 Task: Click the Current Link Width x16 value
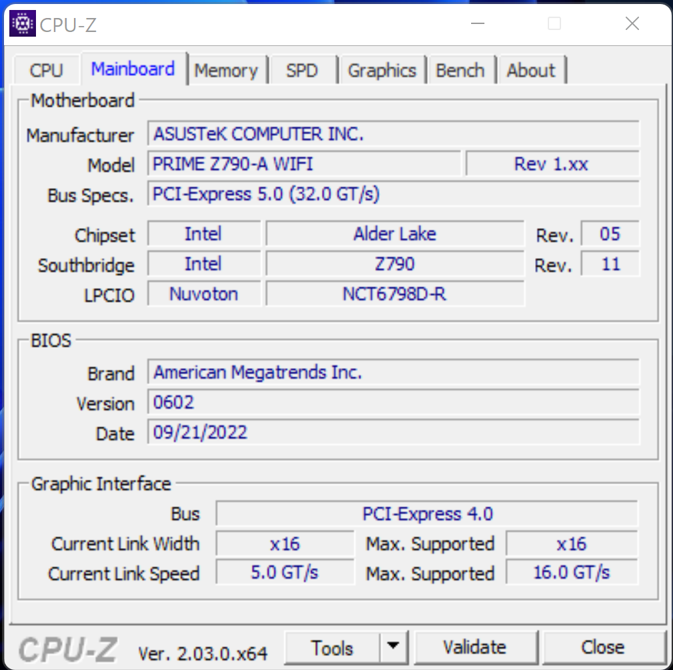click(x=285, y=544)
